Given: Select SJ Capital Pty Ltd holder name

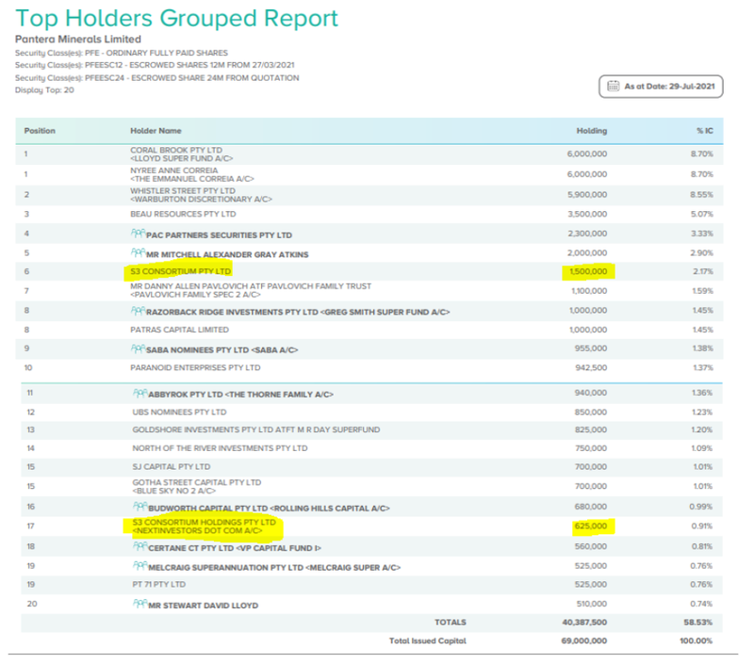Looking at the screenshot, I should pos(172,466).
